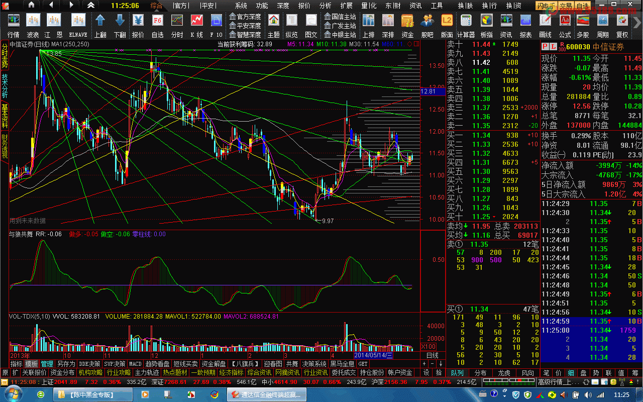Open the 周期 period selector icon

pos(602,21)
